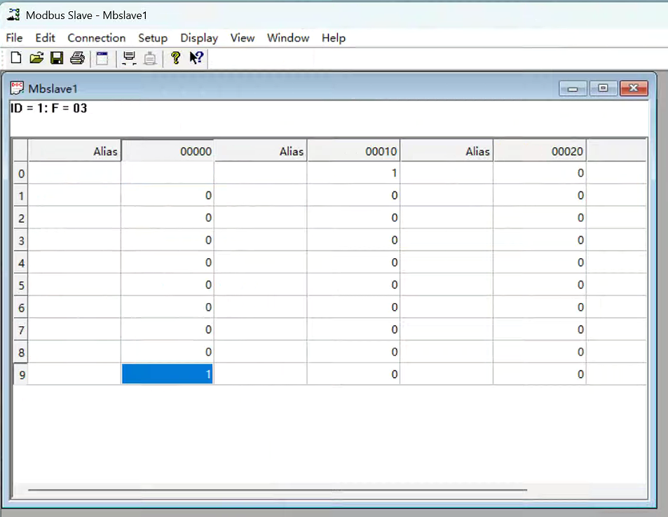Select the 0 in column 00000 row 8
This screenshot has height=517, width=668.
point(168,352)
